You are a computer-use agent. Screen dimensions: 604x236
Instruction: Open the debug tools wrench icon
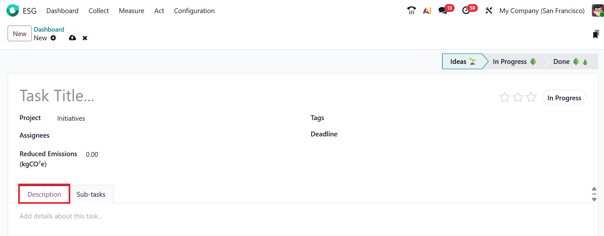(489, 11)
